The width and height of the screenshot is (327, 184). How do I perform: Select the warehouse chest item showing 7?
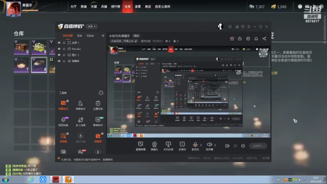tap(22, 65)
